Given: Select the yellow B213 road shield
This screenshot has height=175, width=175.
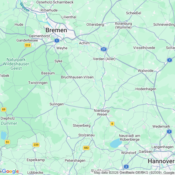Looking at the screenshot, I should pyautogui.click(x=28, y=45).
